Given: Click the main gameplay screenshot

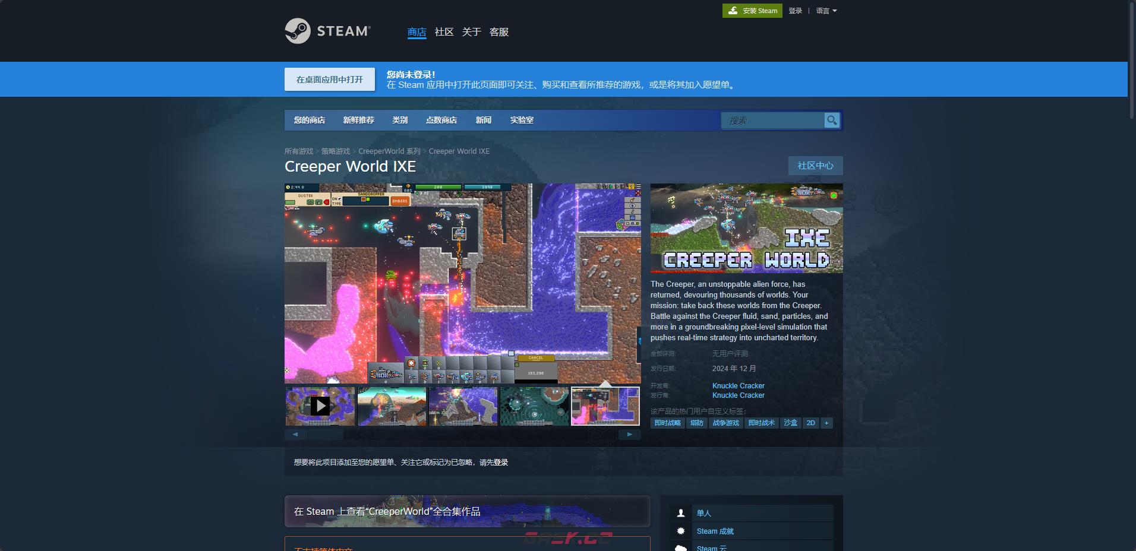Looking at the screenshot, I should pyautogui.click(x=463, y=283).
